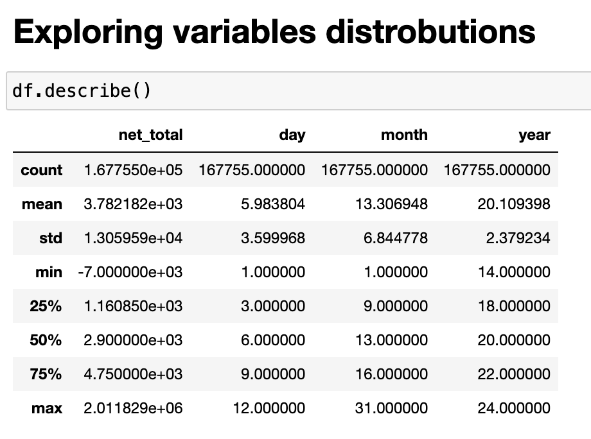
Task: Click the year max value 24.000000
Action: (x=514, y=408)
